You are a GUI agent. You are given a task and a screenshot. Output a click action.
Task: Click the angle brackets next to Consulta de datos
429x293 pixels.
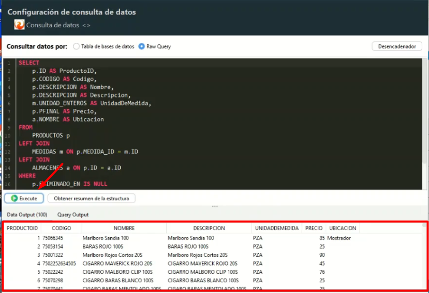pyautogui.click(x=86, y=25)
